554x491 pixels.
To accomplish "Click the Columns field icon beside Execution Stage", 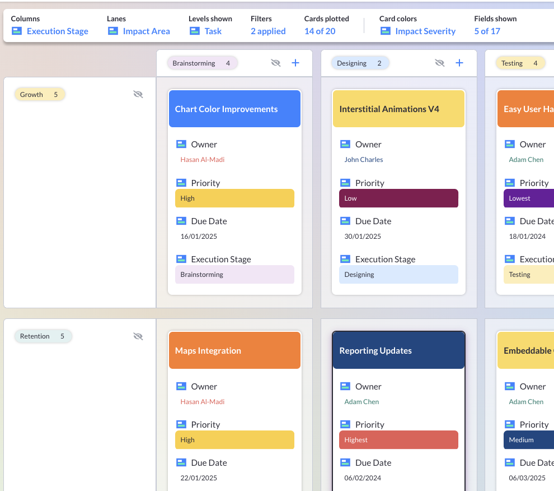I will point(17,31).
